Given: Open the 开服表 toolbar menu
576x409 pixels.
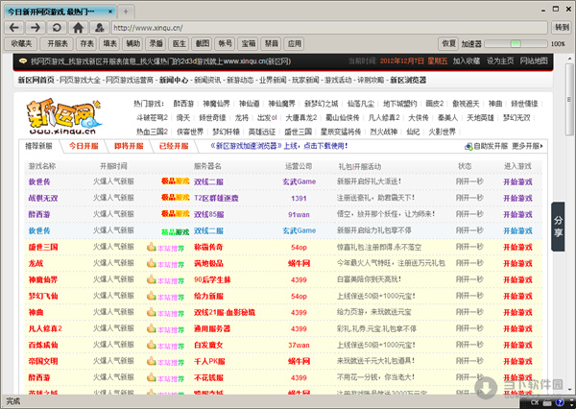Looking at the screenshot, I should point(58,44).
